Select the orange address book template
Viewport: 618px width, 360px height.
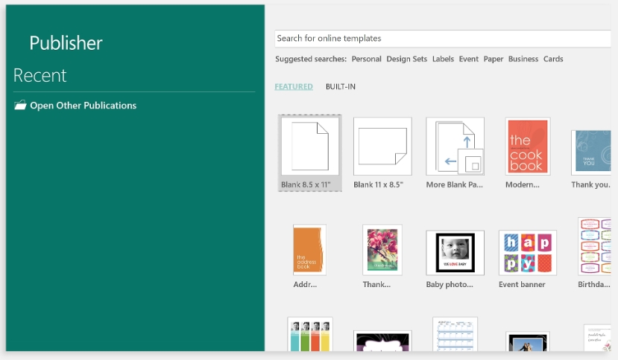(x=309, y=250)
